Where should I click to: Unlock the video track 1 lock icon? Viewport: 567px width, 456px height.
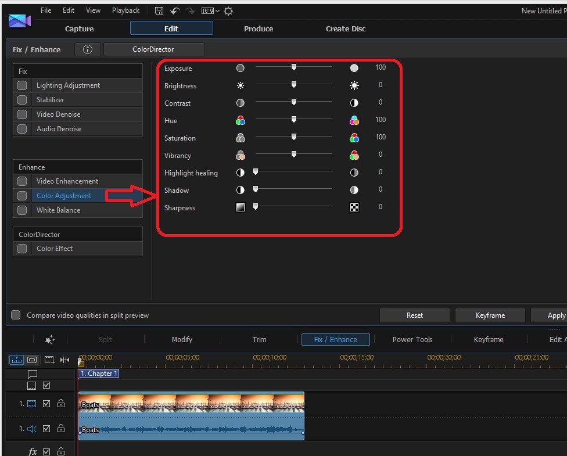[60, 404]
